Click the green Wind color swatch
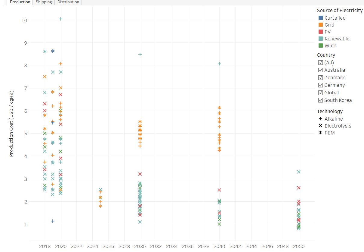364x252 pixels. (320, 46)
